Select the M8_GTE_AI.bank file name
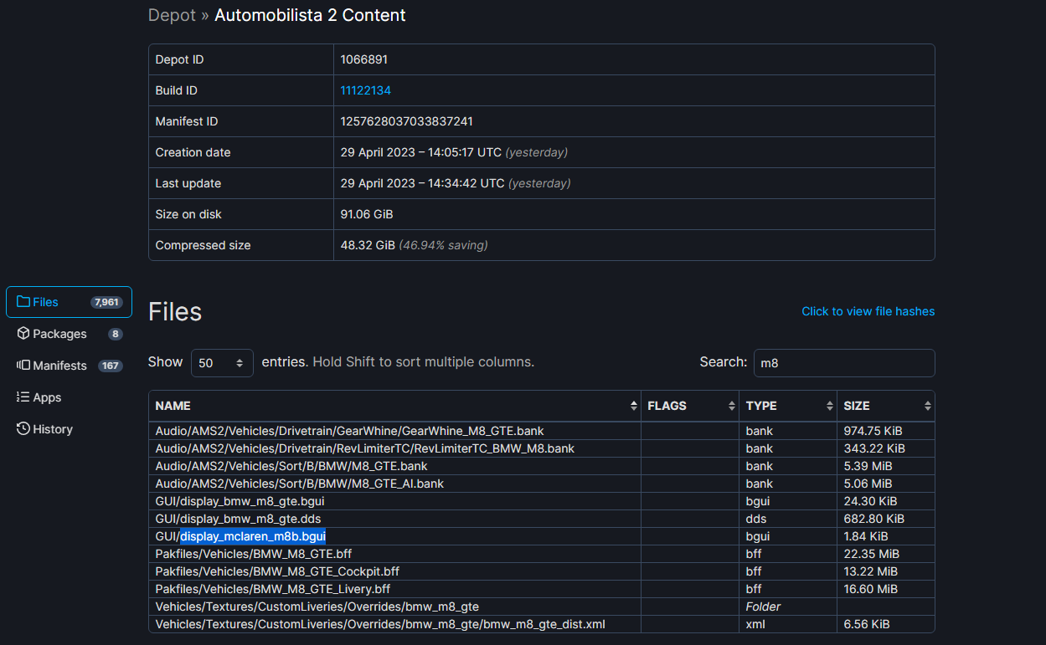Image resolution: width=1046 pixels, height=645 pixels. tap(300, 484)
